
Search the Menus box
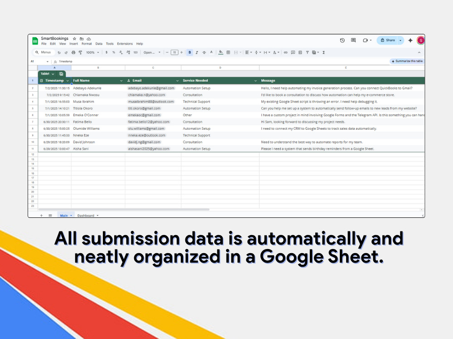coord(43,52)
